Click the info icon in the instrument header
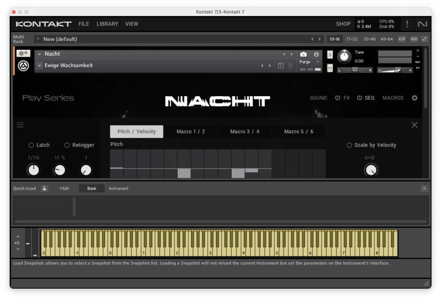The height and width of the screenshot is (300, 441). click(316, 54)
